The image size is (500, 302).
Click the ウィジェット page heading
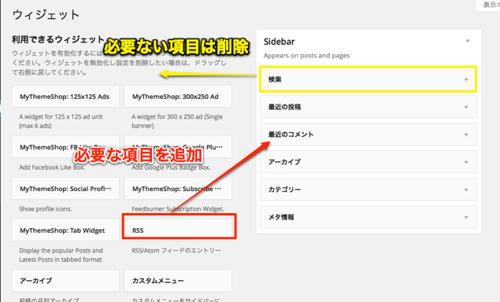(46, 15)
